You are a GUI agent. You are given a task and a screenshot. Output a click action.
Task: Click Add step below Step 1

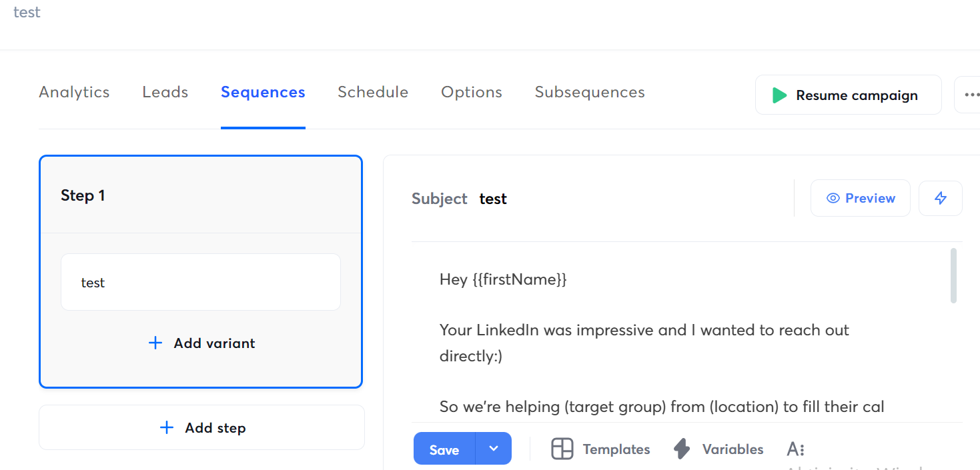click(x=201, y=427)
